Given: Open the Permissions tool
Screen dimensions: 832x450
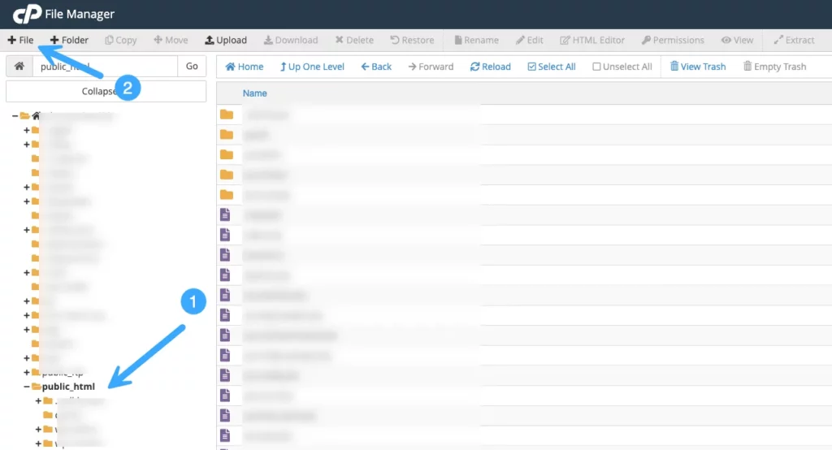Looking at the screenshot, I should point(673,40).
